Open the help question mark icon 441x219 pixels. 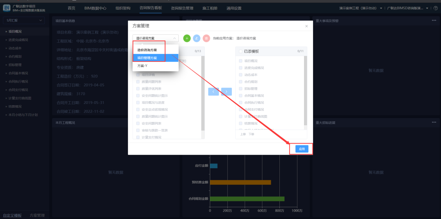pos(435,8)
